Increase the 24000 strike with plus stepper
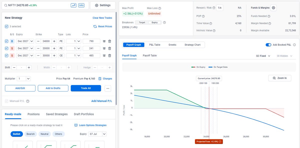300x148 pixels. coord(54,41)
